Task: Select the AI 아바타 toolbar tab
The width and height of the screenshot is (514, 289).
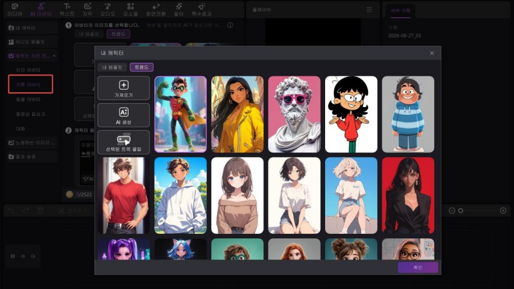Action: tap(40, 10)
